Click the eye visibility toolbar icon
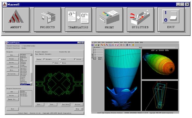Image resolution: width=192 pixels, height=118 pixels. pos(127,45)
